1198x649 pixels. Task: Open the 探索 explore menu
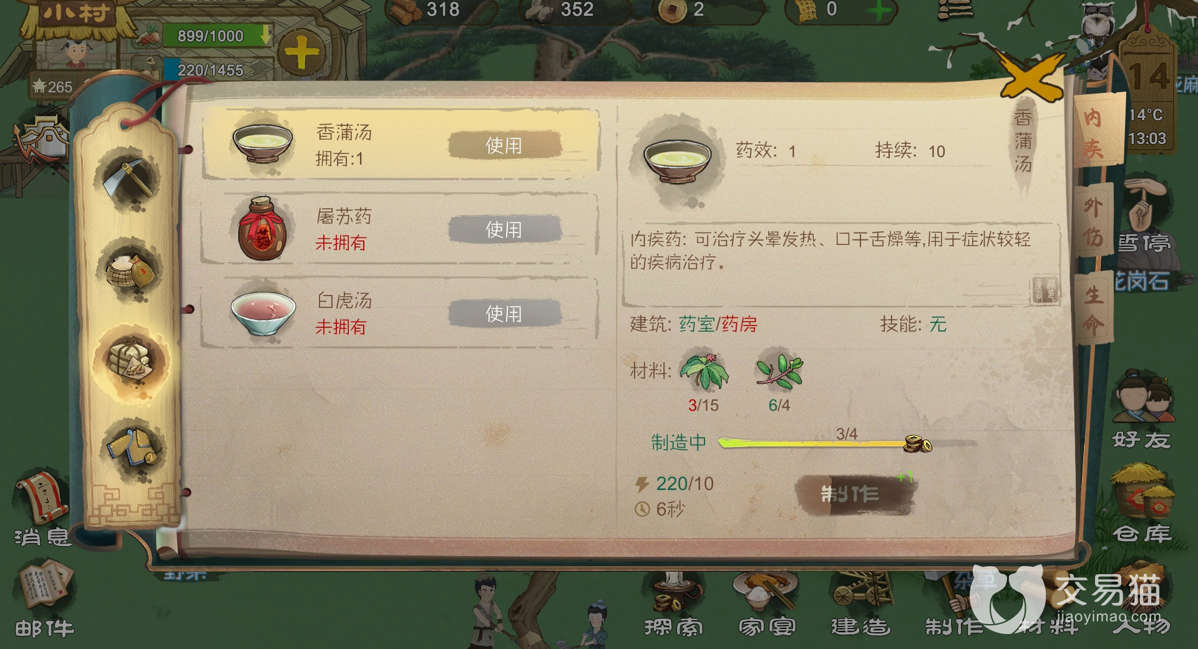673,603
